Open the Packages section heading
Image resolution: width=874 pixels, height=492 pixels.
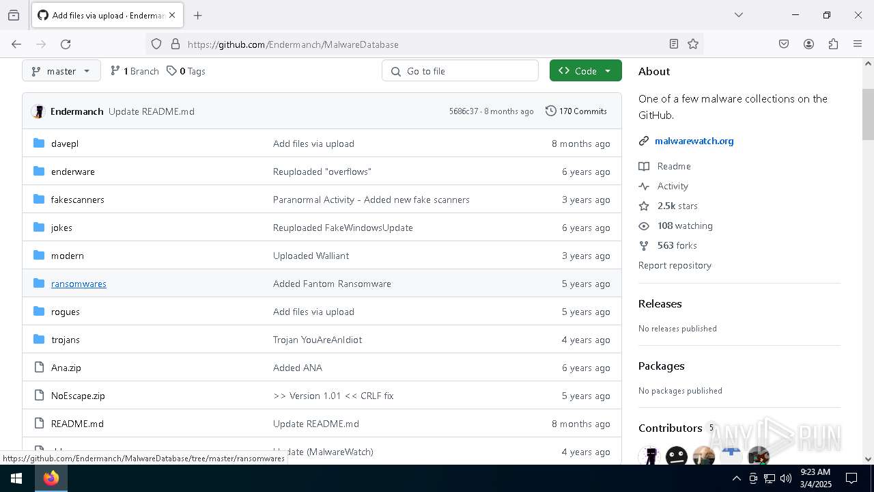(662, 366)
